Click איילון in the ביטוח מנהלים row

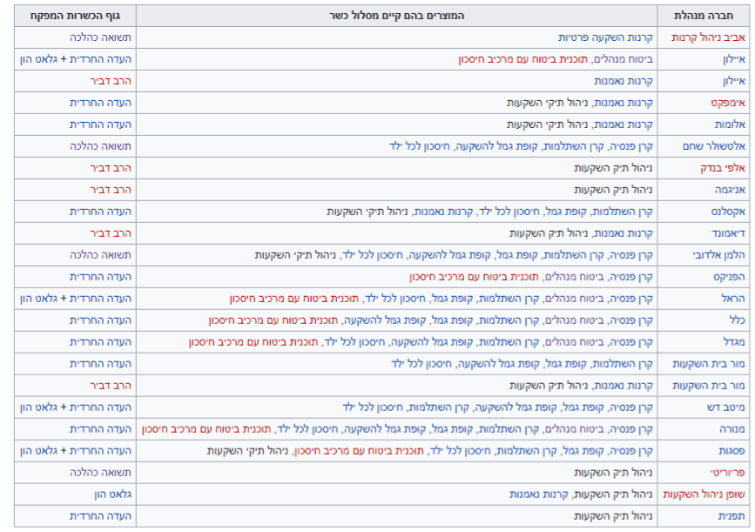pos(734,59)
